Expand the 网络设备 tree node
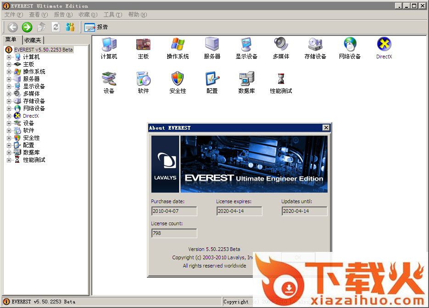Image resolution: width=429 pixels, height=308 pixels. click(x=9, y=108)
